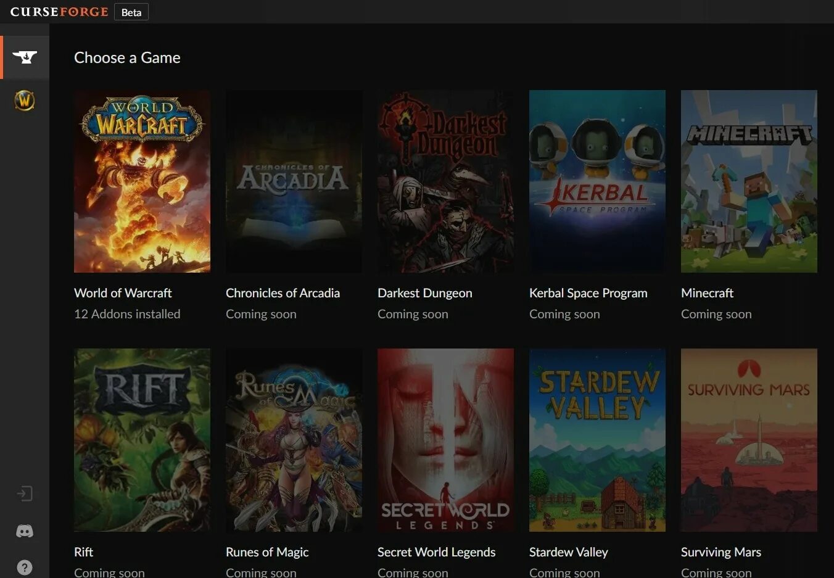834x578 pixels.
Task: Select the Surviving Mars cover art
Action: (749, 440)
